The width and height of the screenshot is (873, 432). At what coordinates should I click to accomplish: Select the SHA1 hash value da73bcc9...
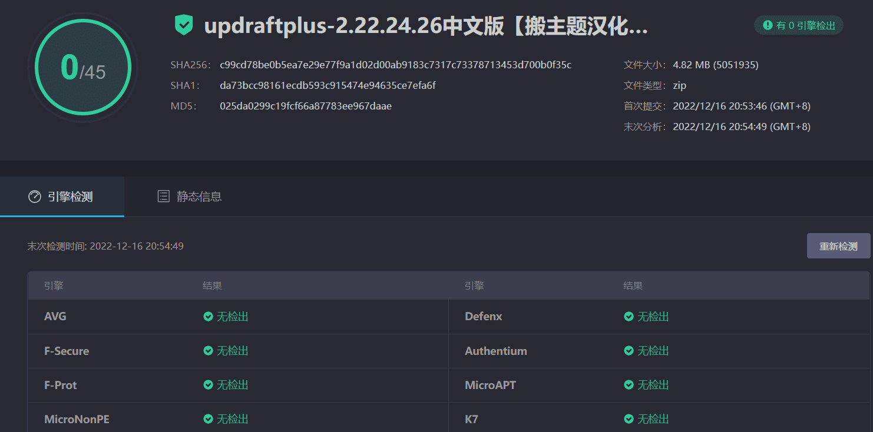point(328,85)
